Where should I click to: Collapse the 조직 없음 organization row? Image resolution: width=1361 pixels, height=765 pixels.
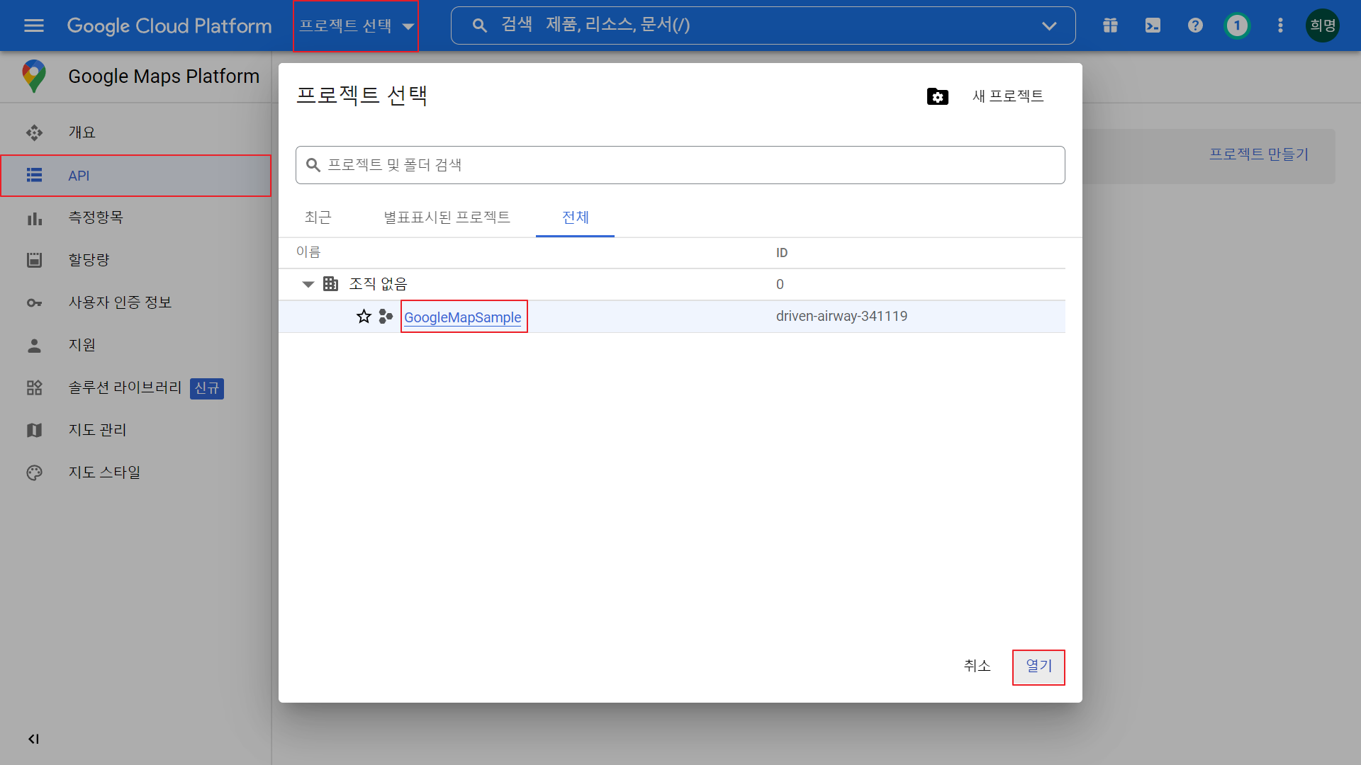pyautogui.click(x=308, y=284)
